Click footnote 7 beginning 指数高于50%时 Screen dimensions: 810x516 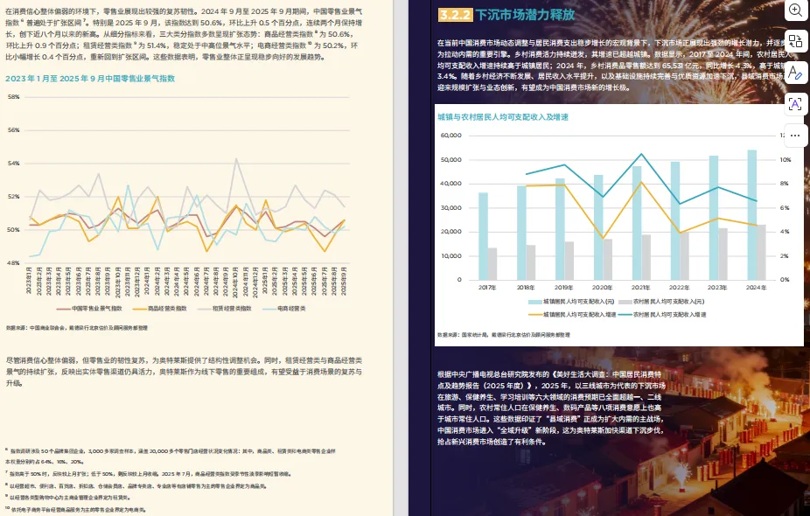point(148,474)
